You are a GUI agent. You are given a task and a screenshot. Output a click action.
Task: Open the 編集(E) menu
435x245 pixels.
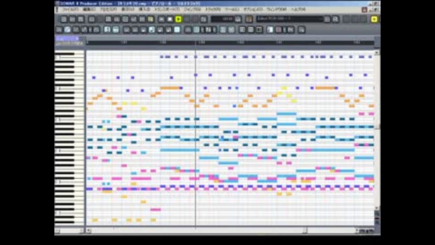tap(89, 10)
